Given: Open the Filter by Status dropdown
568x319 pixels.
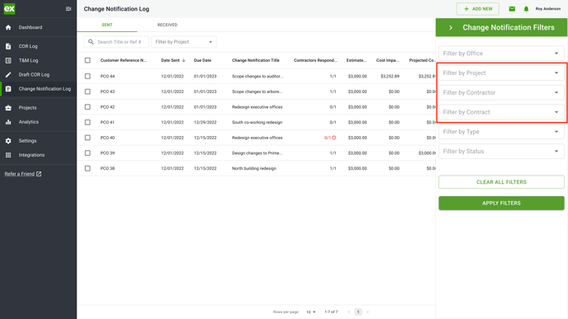Looking at the screenshot, I should pyautogui.click(x=501, y=151).
